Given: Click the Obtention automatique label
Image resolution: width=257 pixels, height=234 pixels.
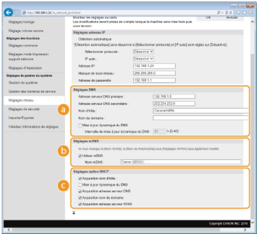Looking at the screenshot, I should [95, 39].
